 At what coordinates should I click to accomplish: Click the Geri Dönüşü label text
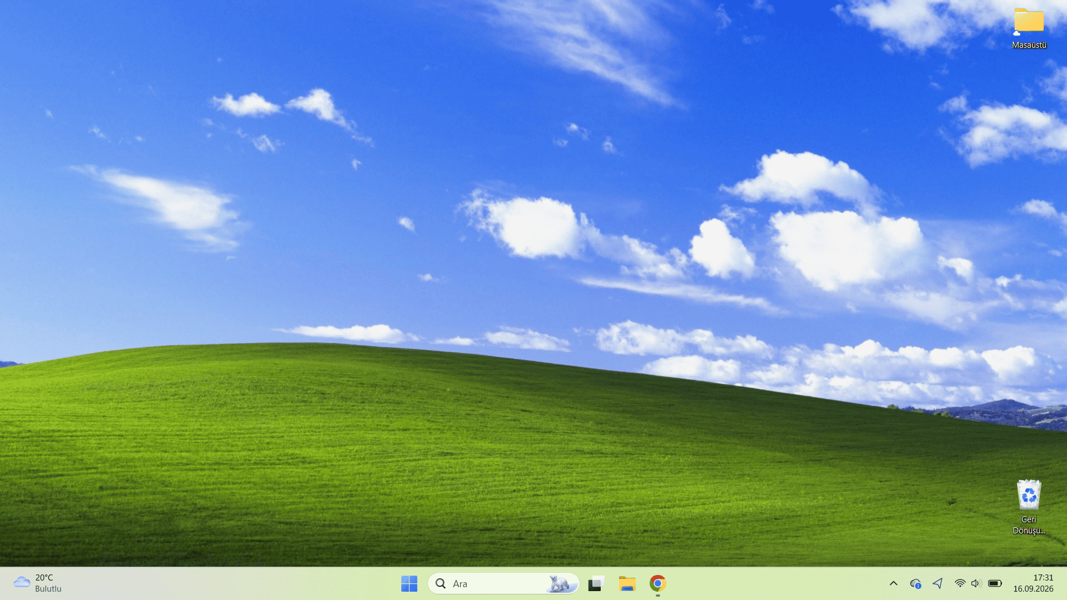tap(1029, 525)
